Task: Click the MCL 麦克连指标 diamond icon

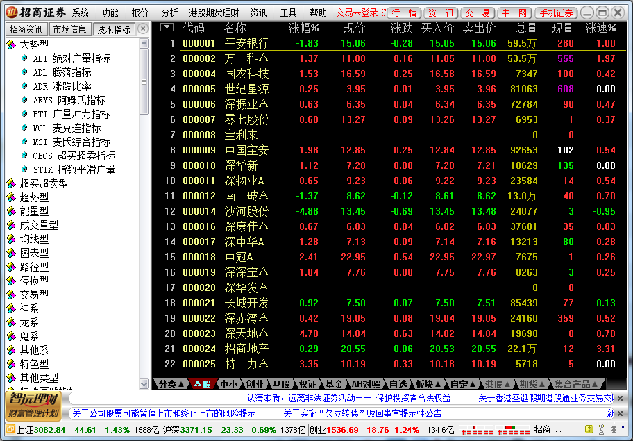Action: coord(24,128)
